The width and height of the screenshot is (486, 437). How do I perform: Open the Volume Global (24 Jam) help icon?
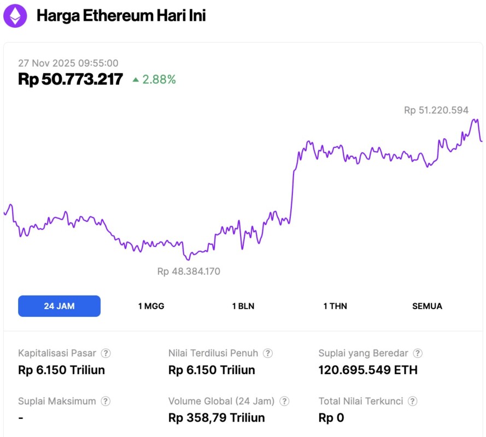(x=284, y=401)
